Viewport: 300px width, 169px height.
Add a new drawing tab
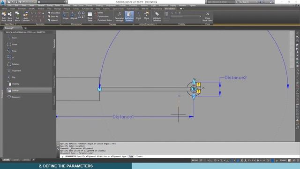click(x=25, y=28)
